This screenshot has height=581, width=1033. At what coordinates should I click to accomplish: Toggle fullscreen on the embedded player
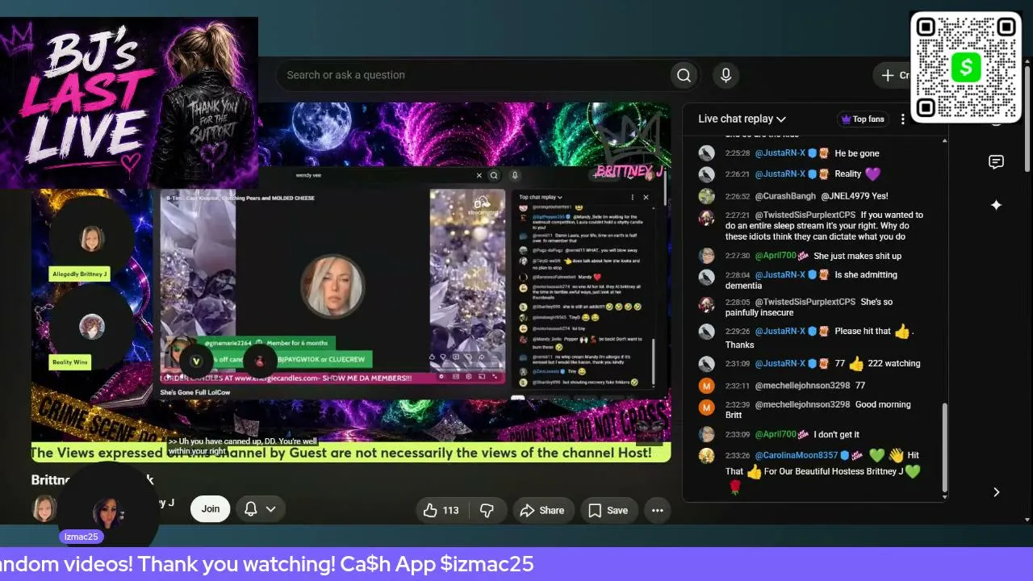[495, 377]
